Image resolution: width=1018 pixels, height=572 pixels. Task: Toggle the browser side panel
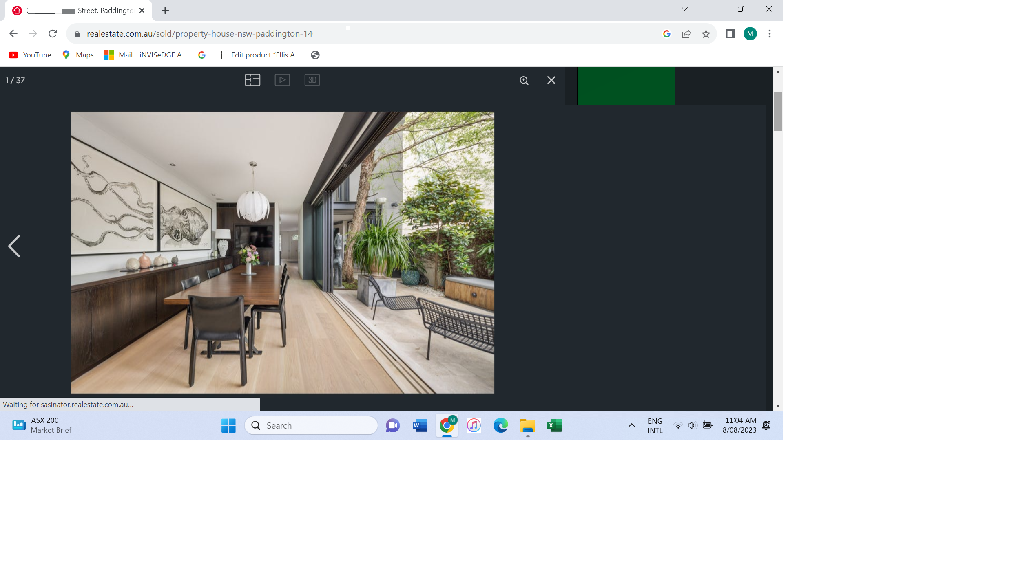(x=730, y=34)
